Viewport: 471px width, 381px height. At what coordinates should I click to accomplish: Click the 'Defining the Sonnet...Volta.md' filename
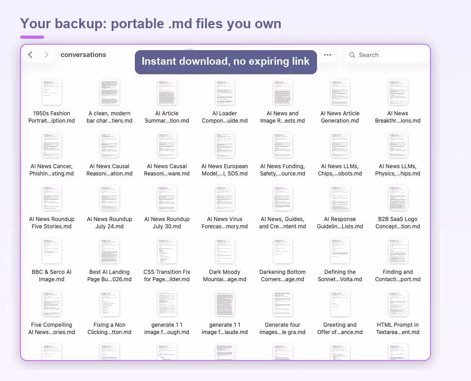340,276
